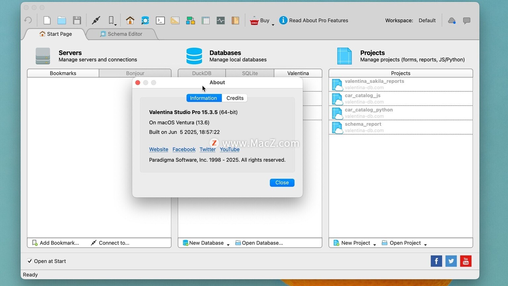Select the Valentina databases tab
This screenshot has height=286, width=508.
click(x=298, y=73)
